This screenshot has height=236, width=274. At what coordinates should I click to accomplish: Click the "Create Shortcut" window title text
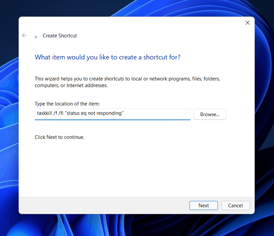point(60,36)
